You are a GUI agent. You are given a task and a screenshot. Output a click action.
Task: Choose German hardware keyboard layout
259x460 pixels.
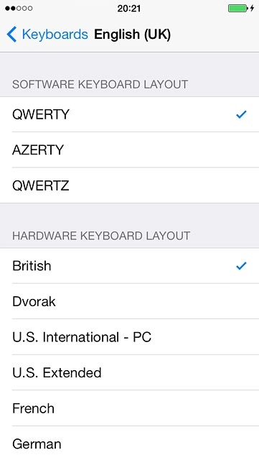129,443
